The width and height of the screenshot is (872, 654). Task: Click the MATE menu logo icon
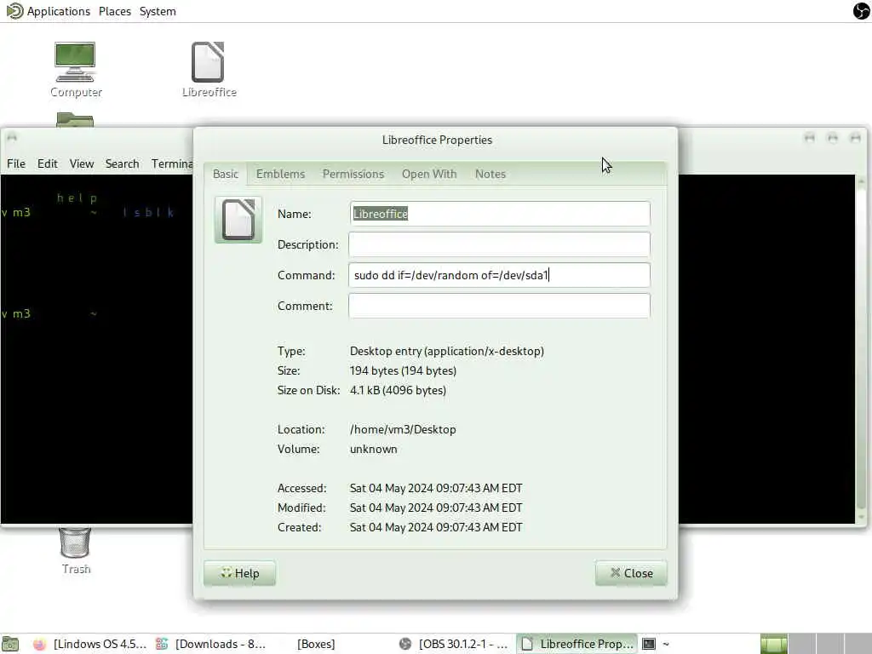pos(14,10)
